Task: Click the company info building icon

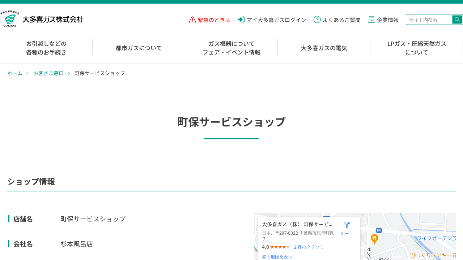Action: click(x=371, y=19)
